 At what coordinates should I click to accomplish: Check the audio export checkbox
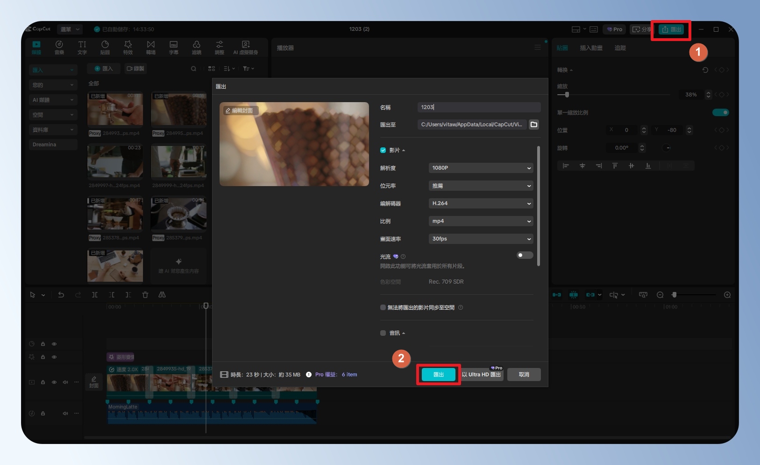click(383, 333)
